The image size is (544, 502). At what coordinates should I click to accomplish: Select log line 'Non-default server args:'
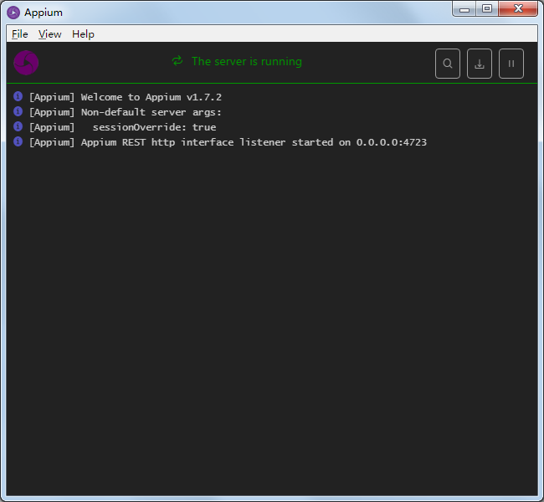126,112
